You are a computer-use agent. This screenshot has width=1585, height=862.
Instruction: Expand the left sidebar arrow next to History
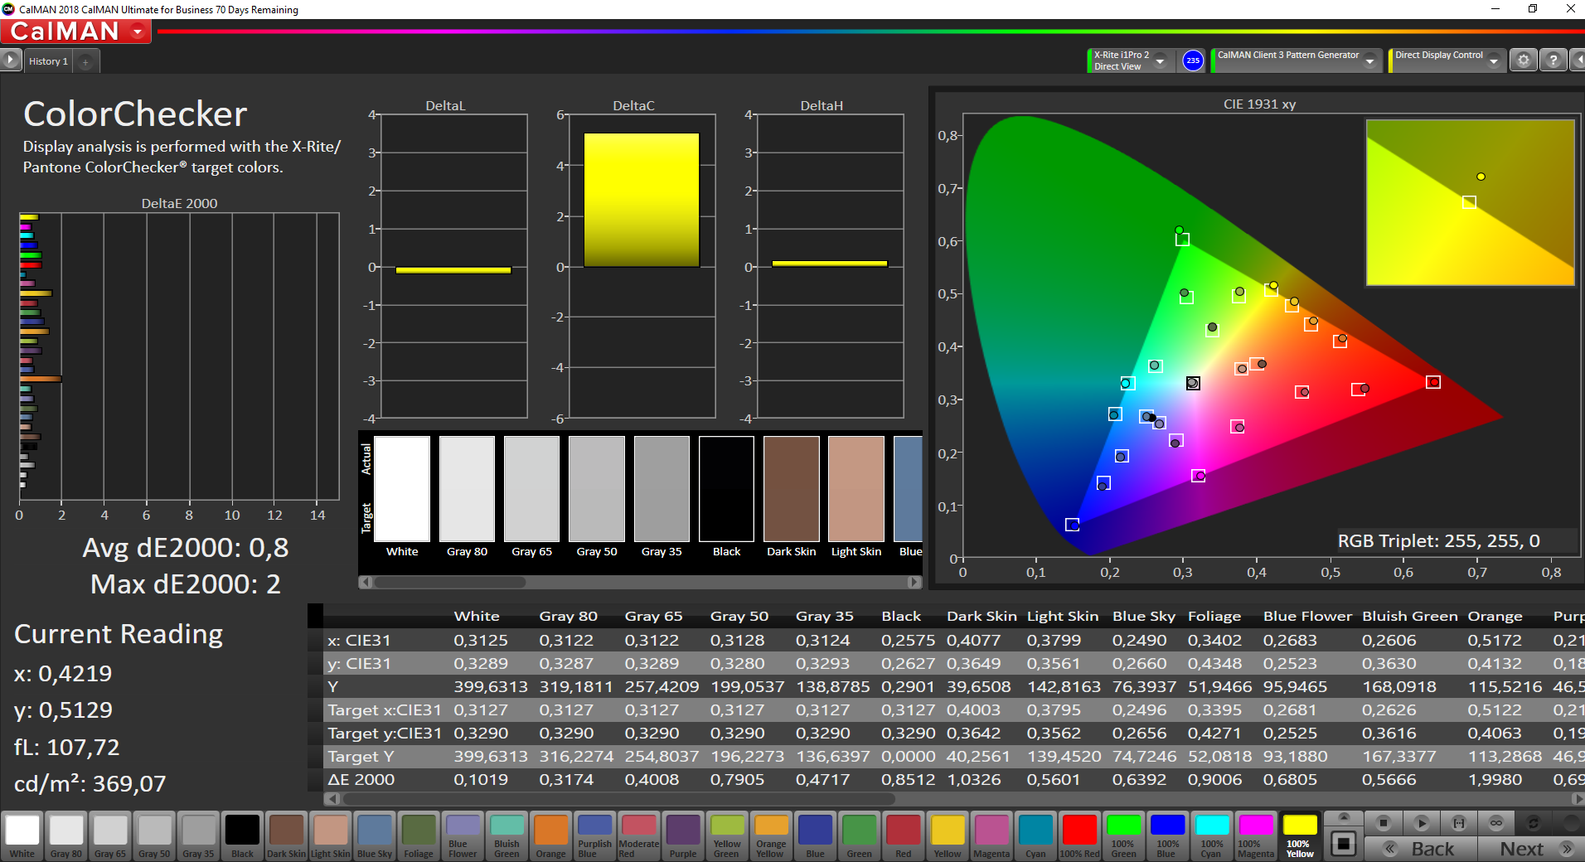point(10,61)
